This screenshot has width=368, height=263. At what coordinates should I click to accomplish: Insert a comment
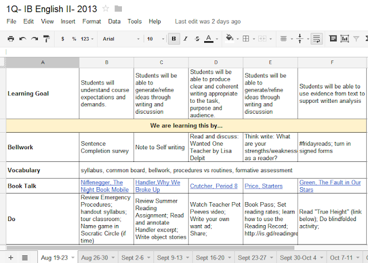point(333,38)
